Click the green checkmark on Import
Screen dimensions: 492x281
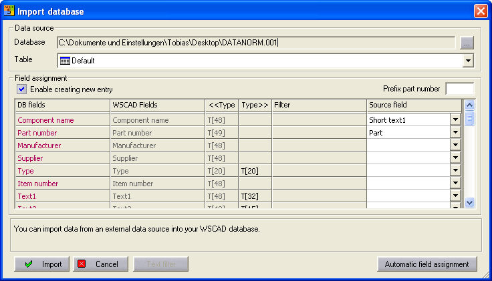pos(29,264)
